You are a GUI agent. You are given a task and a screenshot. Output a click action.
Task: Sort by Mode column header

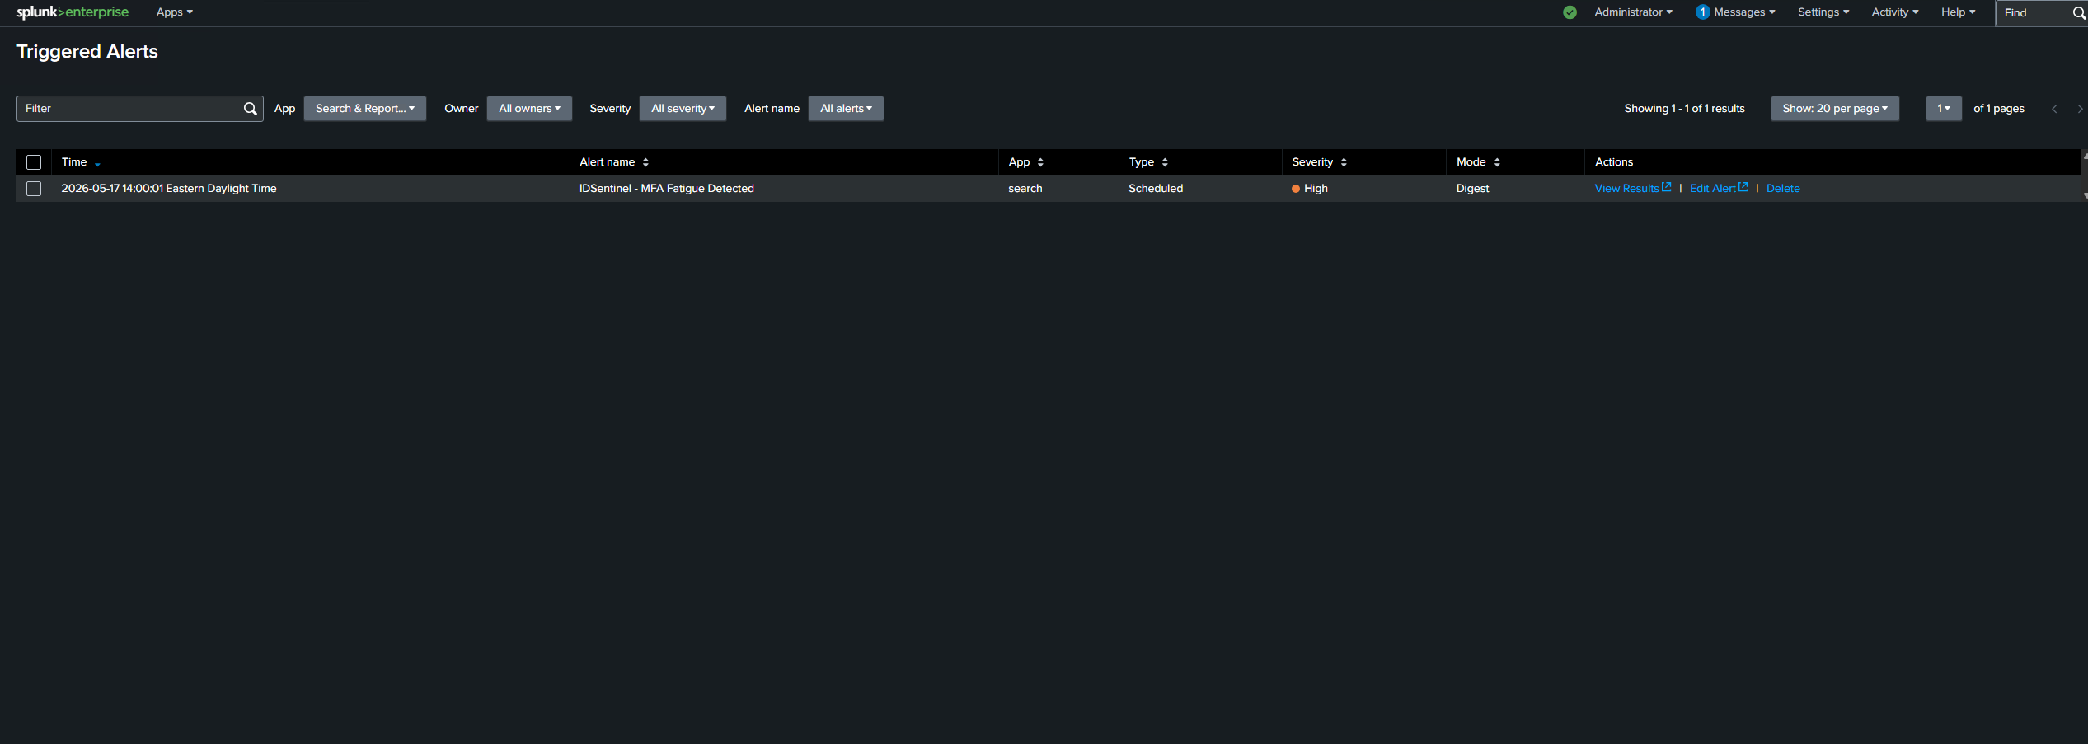1478,162
